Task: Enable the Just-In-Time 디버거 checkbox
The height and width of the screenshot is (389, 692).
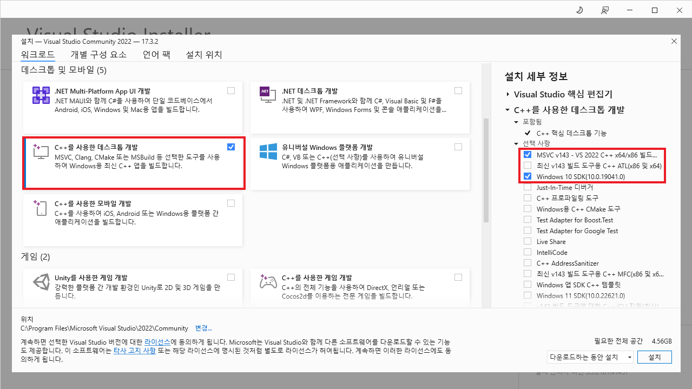Action: 528,187
